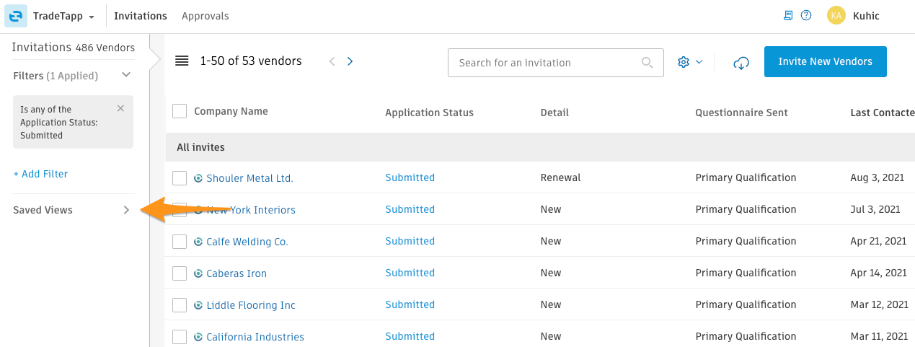Open the gear settings dropdown

coord(690,62)
